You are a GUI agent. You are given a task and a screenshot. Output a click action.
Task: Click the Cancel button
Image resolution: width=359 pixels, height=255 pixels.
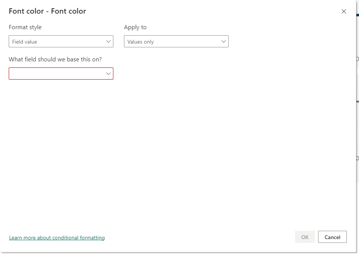(332, 237)
